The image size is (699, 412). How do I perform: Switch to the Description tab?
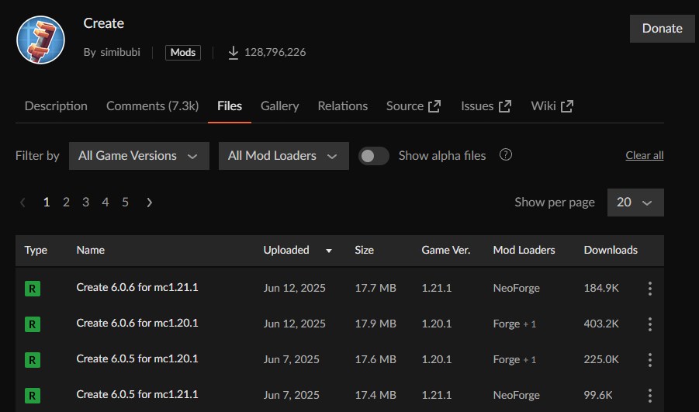56,106
